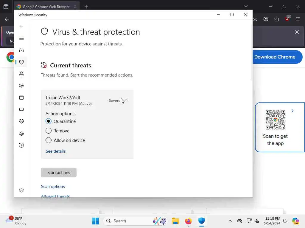The height and width of the screenshot is (228, 305).
Task: Open Copilot preview icon in taskbar corner
Action: pyautogui.click(x=295, y=221)
